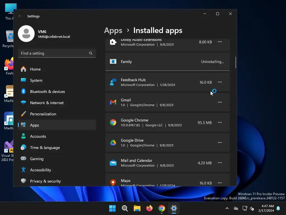Click the Find a setting search box

(57, 53)
